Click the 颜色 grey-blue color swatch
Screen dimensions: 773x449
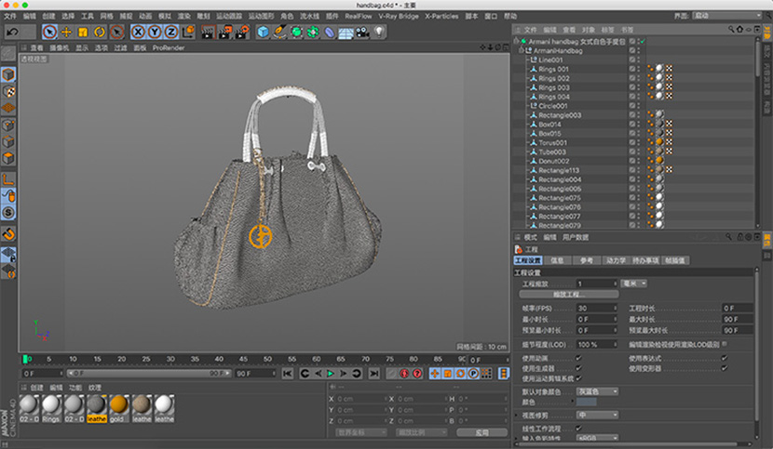587,403
